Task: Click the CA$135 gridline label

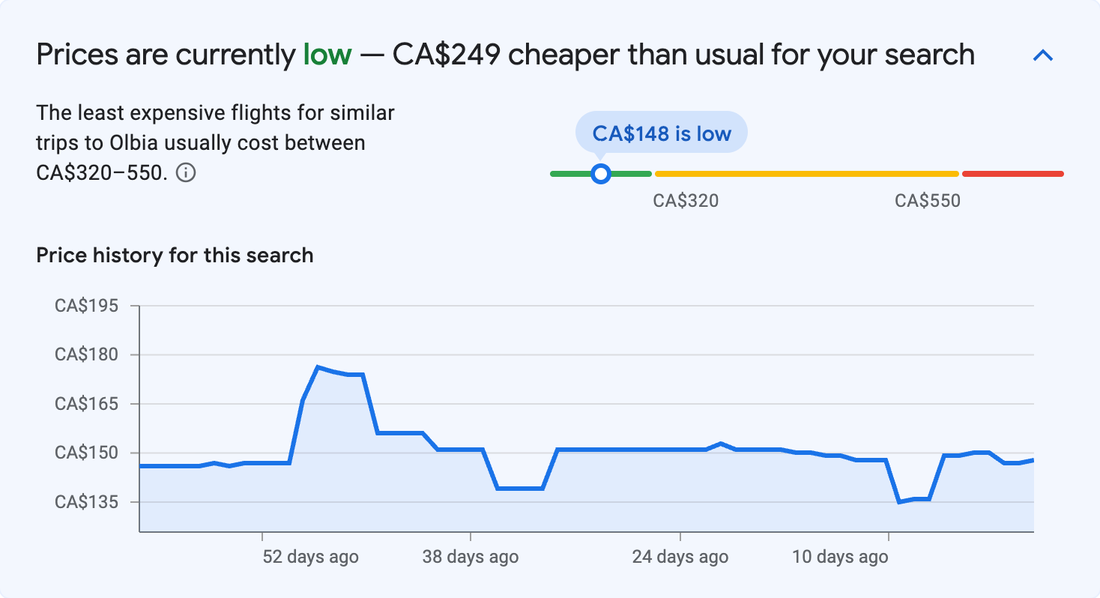Action: (87, 501)
